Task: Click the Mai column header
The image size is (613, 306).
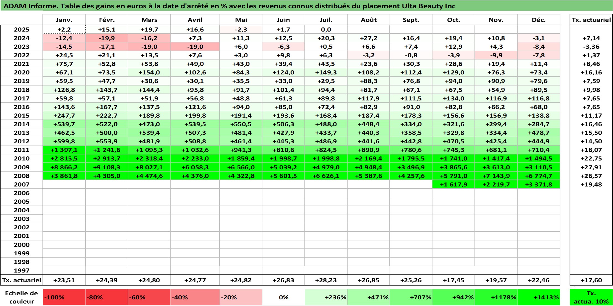Action: (241, 20)
